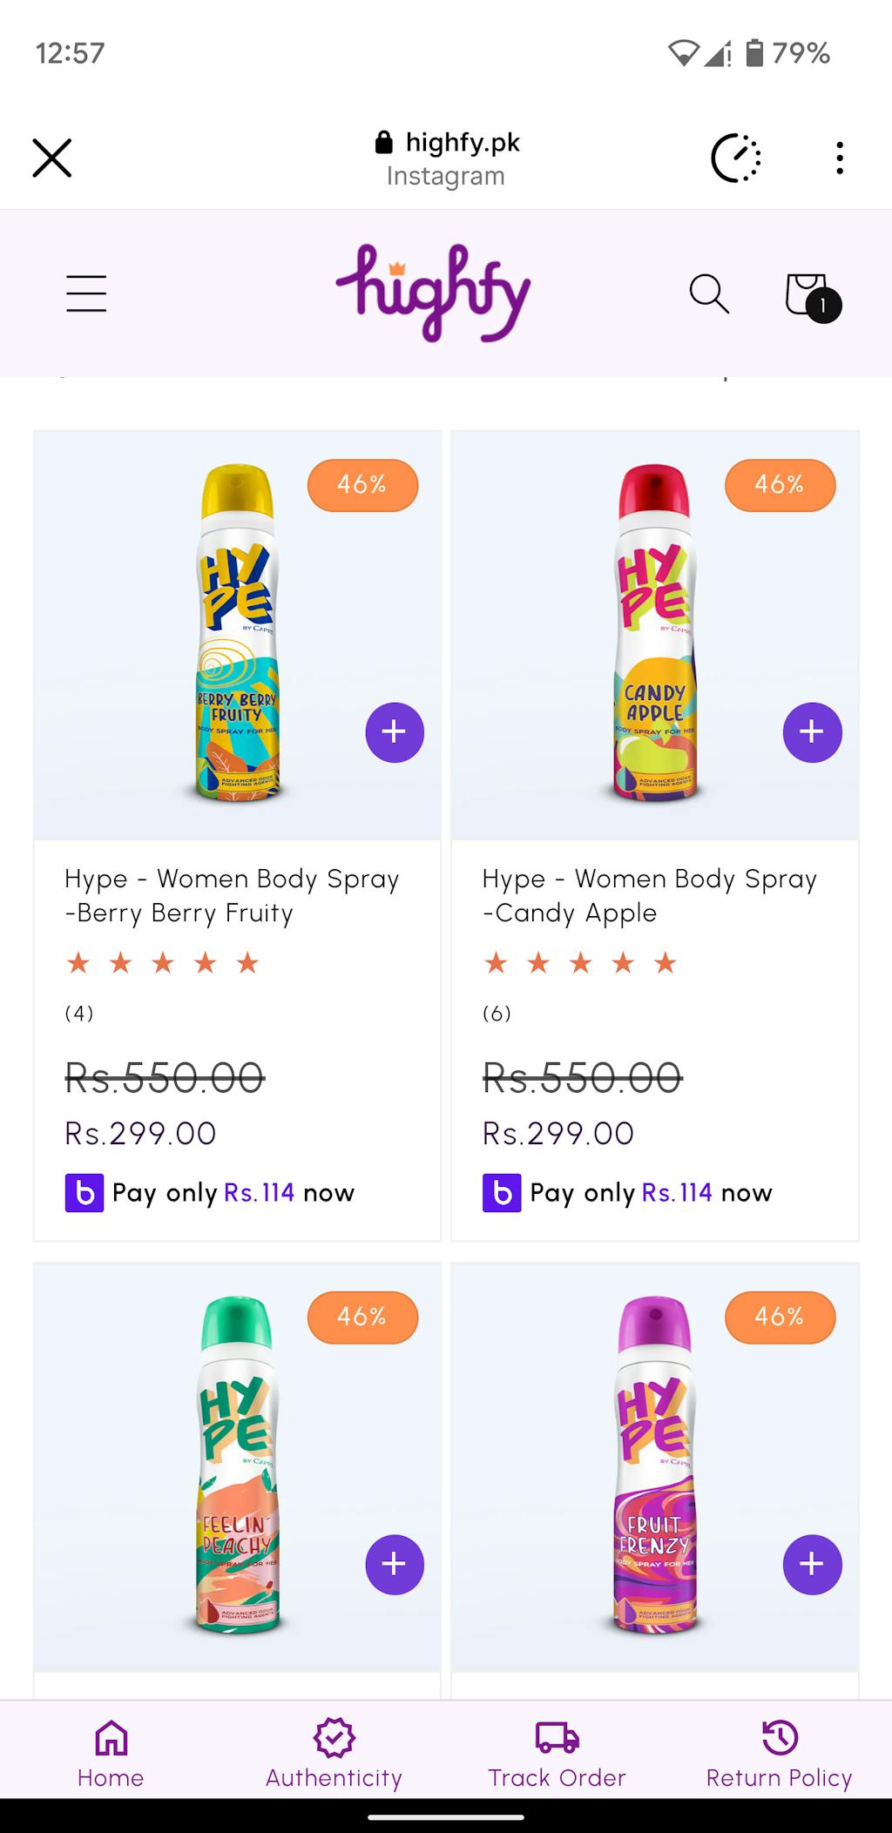Add Berry Berry Fruity to cart

click(395, 732)
